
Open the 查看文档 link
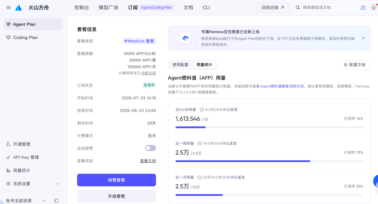148,161
